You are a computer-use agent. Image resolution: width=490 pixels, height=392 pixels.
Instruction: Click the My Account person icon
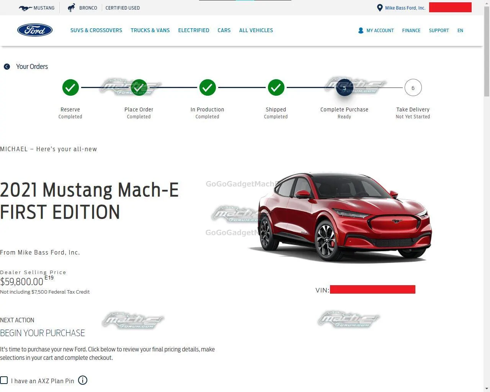coord(361,30)
